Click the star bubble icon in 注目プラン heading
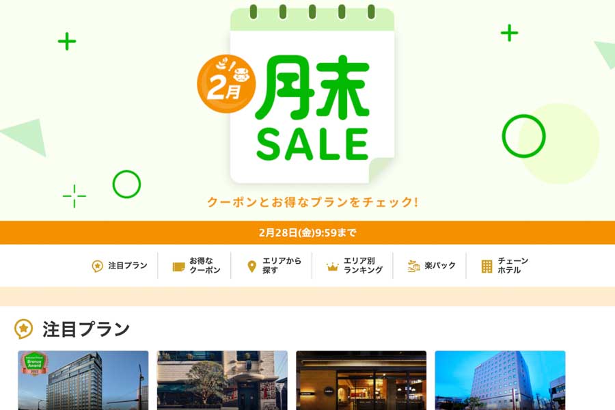 (23, 329)
